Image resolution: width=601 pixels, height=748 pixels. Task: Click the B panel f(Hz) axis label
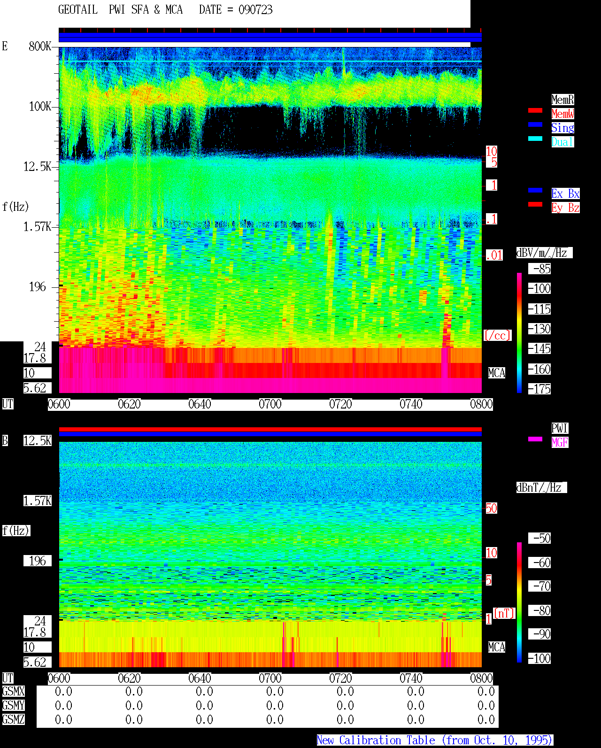[x=15, y=531]
